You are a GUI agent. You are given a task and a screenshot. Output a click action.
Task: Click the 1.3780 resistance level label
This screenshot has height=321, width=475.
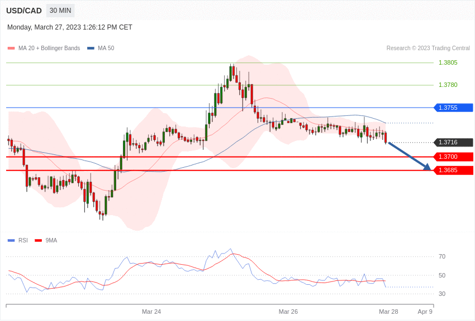click(448, 85)
